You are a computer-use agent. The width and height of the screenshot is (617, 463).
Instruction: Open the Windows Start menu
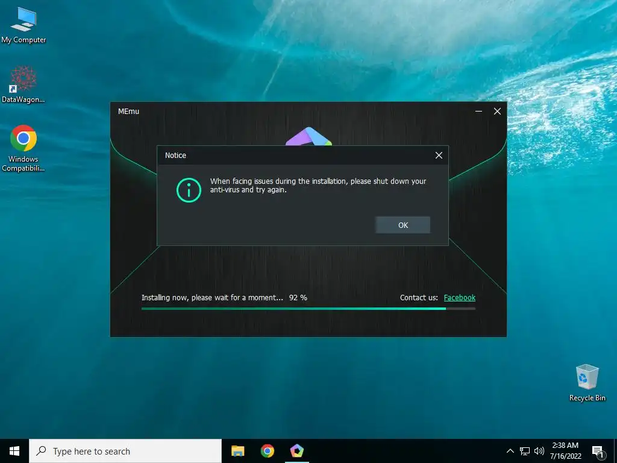point(14,451)
